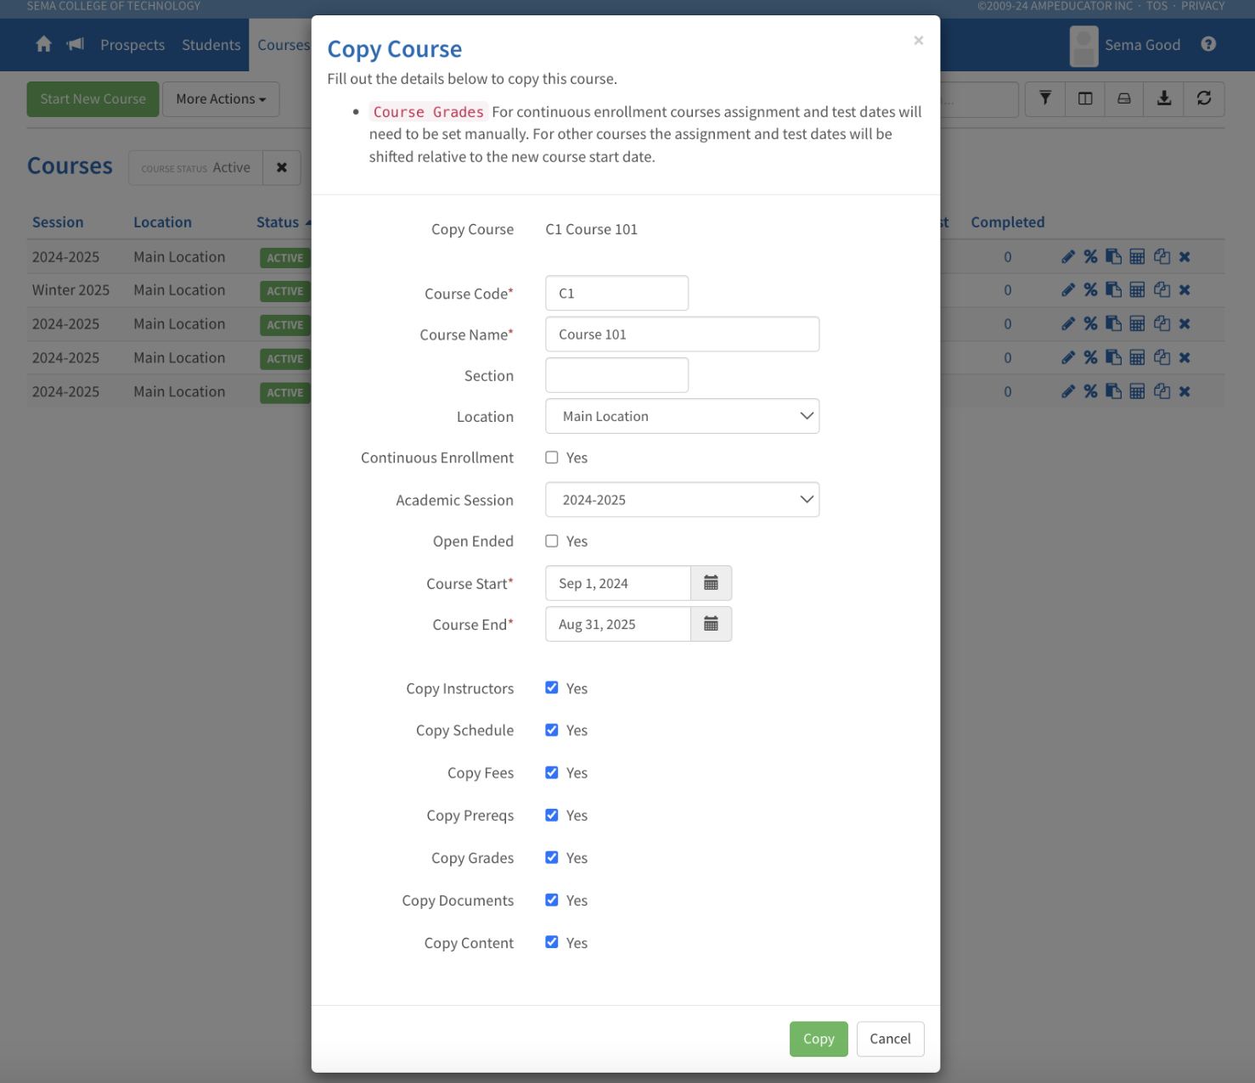Open the Course Start calendar picker

pos(711,583)
